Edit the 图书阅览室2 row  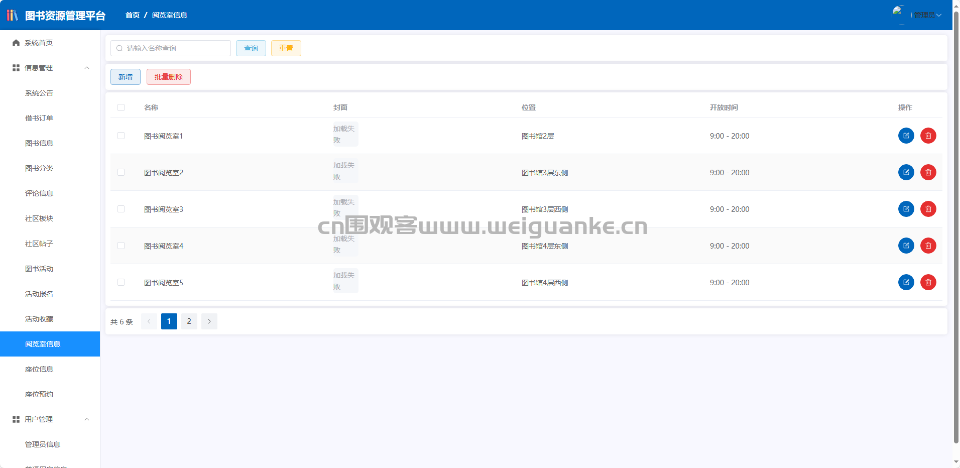[906, 172]
